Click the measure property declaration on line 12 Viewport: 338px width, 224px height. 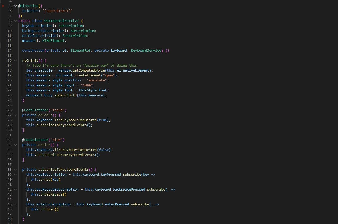[x=29, y=40]
